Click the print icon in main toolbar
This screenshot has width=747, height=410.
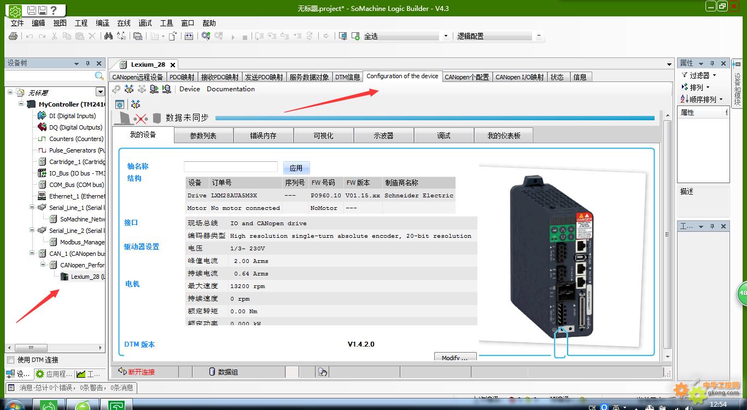click(13, 36)
